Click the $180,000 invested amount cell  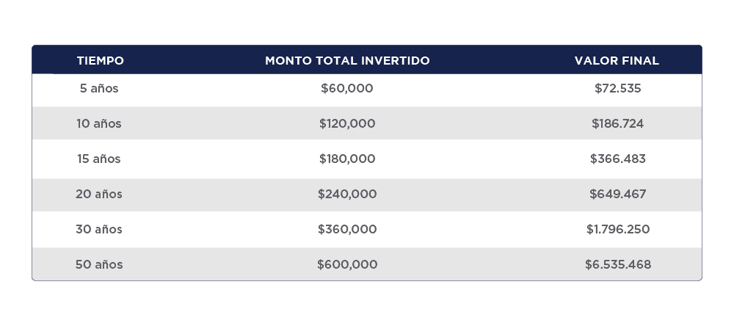(x=347, y=159)
